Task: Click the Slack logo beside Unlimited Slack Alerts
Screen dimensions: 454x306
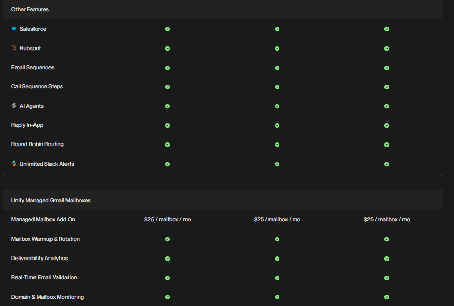Action: pos(14,163)
